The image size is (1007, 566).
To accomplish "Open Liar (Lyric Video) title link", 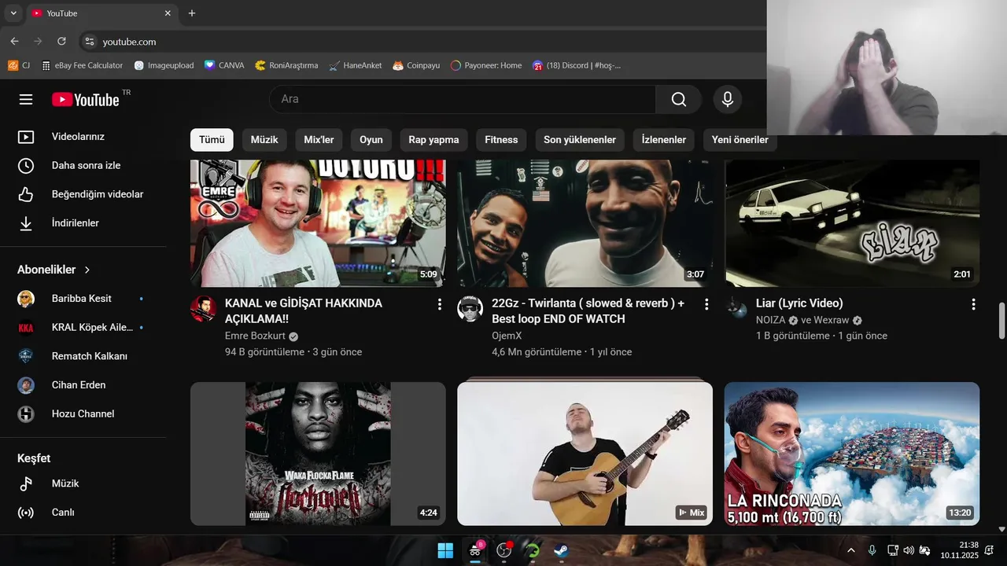I will pos(799,303).
